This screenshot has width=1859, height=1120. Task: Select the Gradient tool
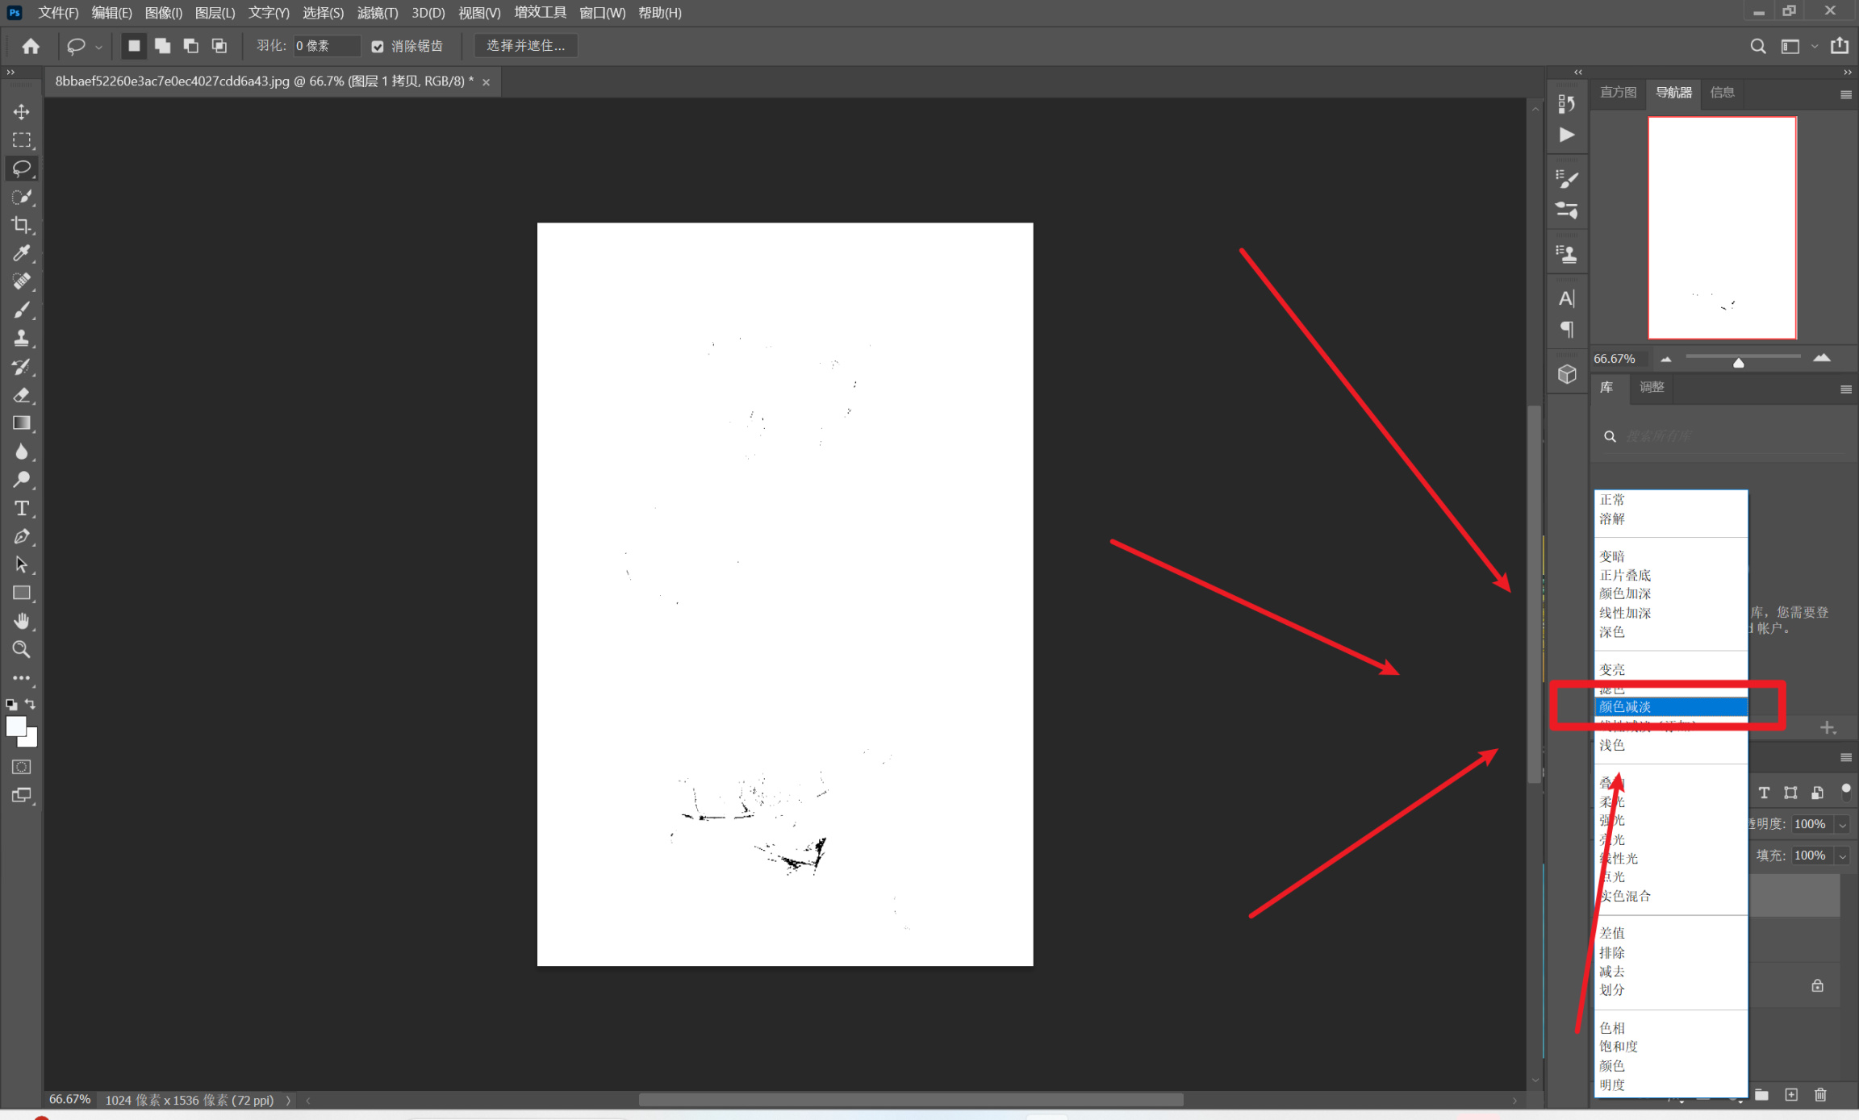pyautogui.click(x=22, y=423)
